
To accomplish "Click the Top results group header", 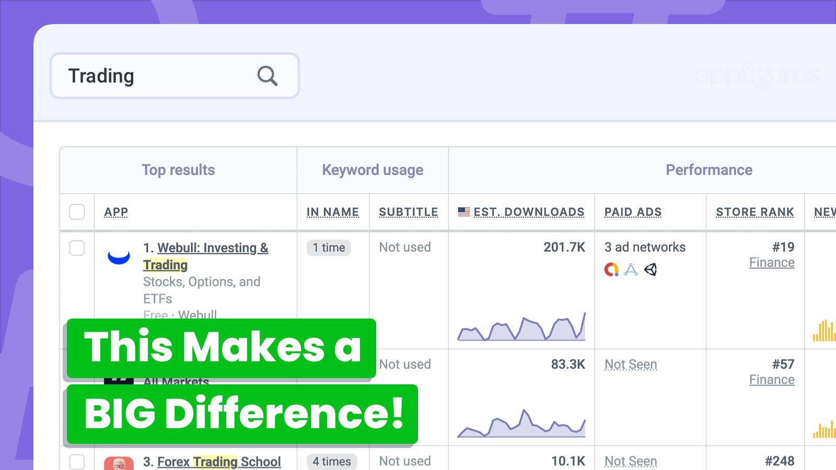I will 178,170.
